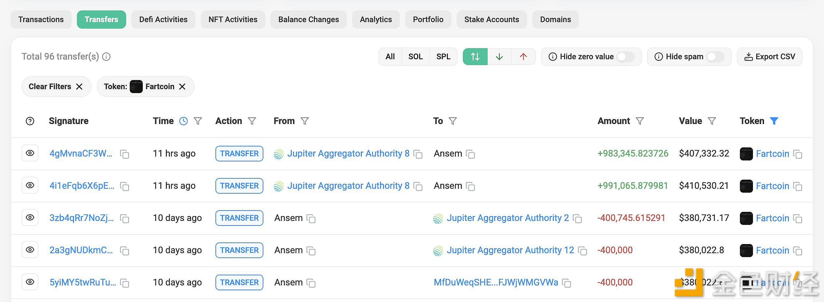Copy Jupiter Aggregator Authority 8 address in 4gMvnaCF3W row
The height and width of the screenshot is (302, 824).
click(x=418, y=154)
